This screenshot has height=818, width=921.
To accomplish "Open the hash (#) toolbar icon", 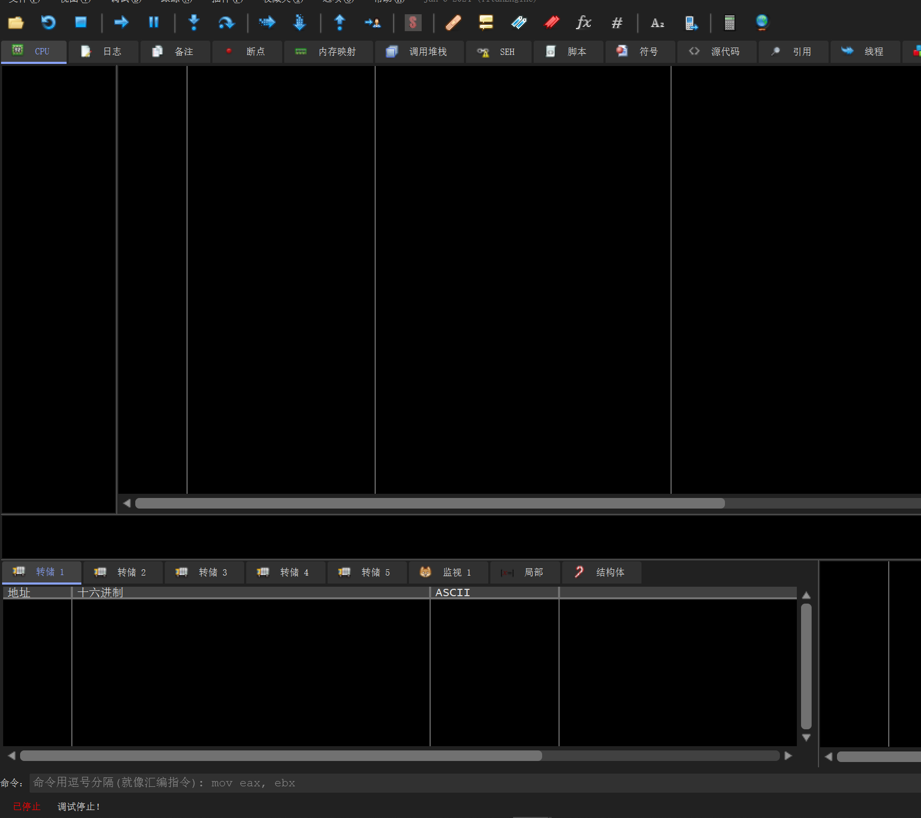I will 617,23.
